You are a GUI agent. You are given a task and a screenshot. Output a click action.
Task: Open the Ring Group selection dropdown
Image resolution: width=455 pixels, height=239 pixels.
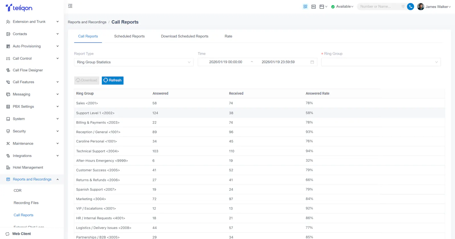pos(381,62)
